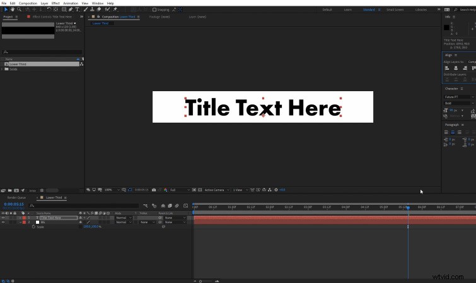The image size is (476, 283).
Task: Toggle region of interest button in viewer
Action: pyautogui.click(x=194, y=190)
